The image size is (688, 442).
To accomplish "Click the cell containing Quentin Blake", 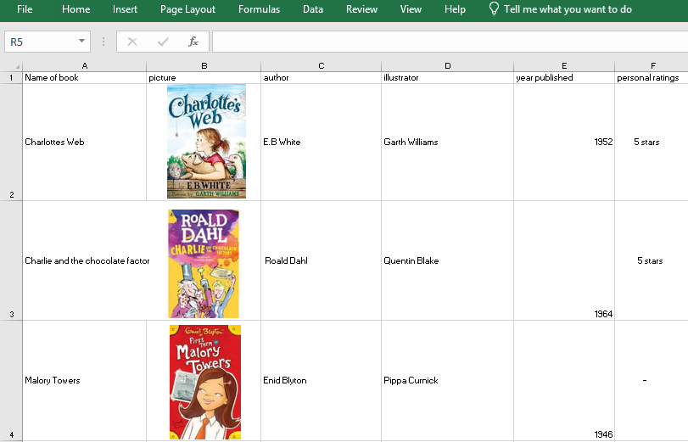I will (447, 261).
